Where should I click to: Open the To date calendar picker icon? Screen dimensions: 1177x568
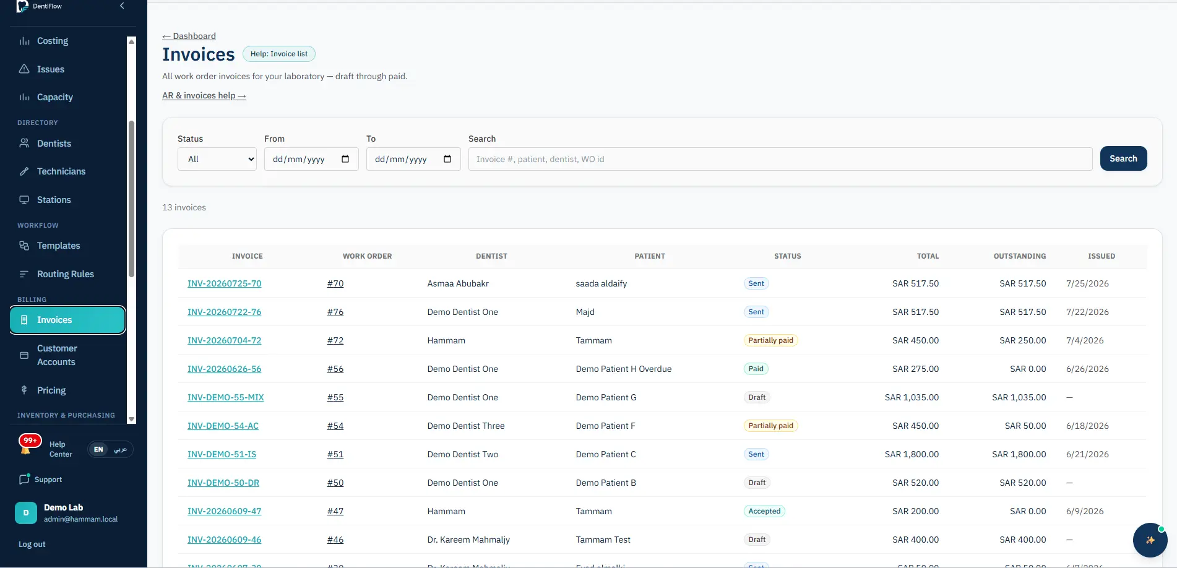point(447,159)
